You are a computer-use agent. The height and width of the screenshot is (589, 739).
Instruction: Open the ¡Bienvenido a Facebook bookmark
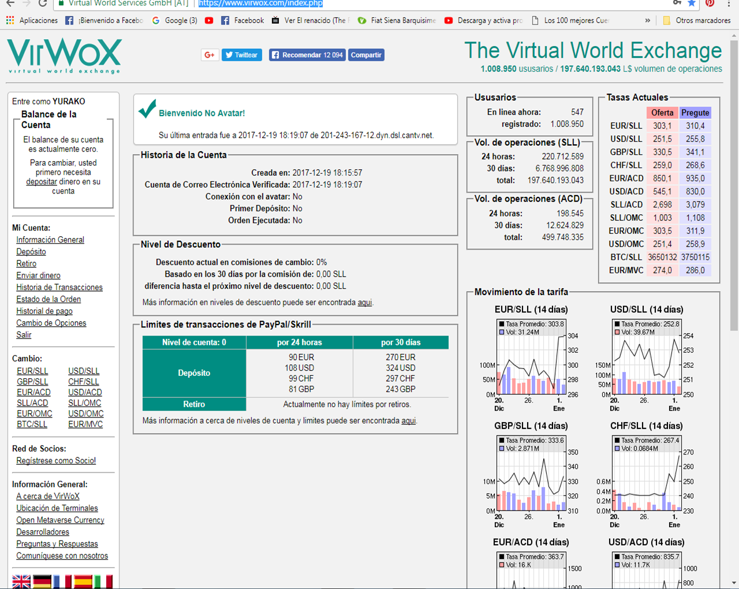click(104, 20)
